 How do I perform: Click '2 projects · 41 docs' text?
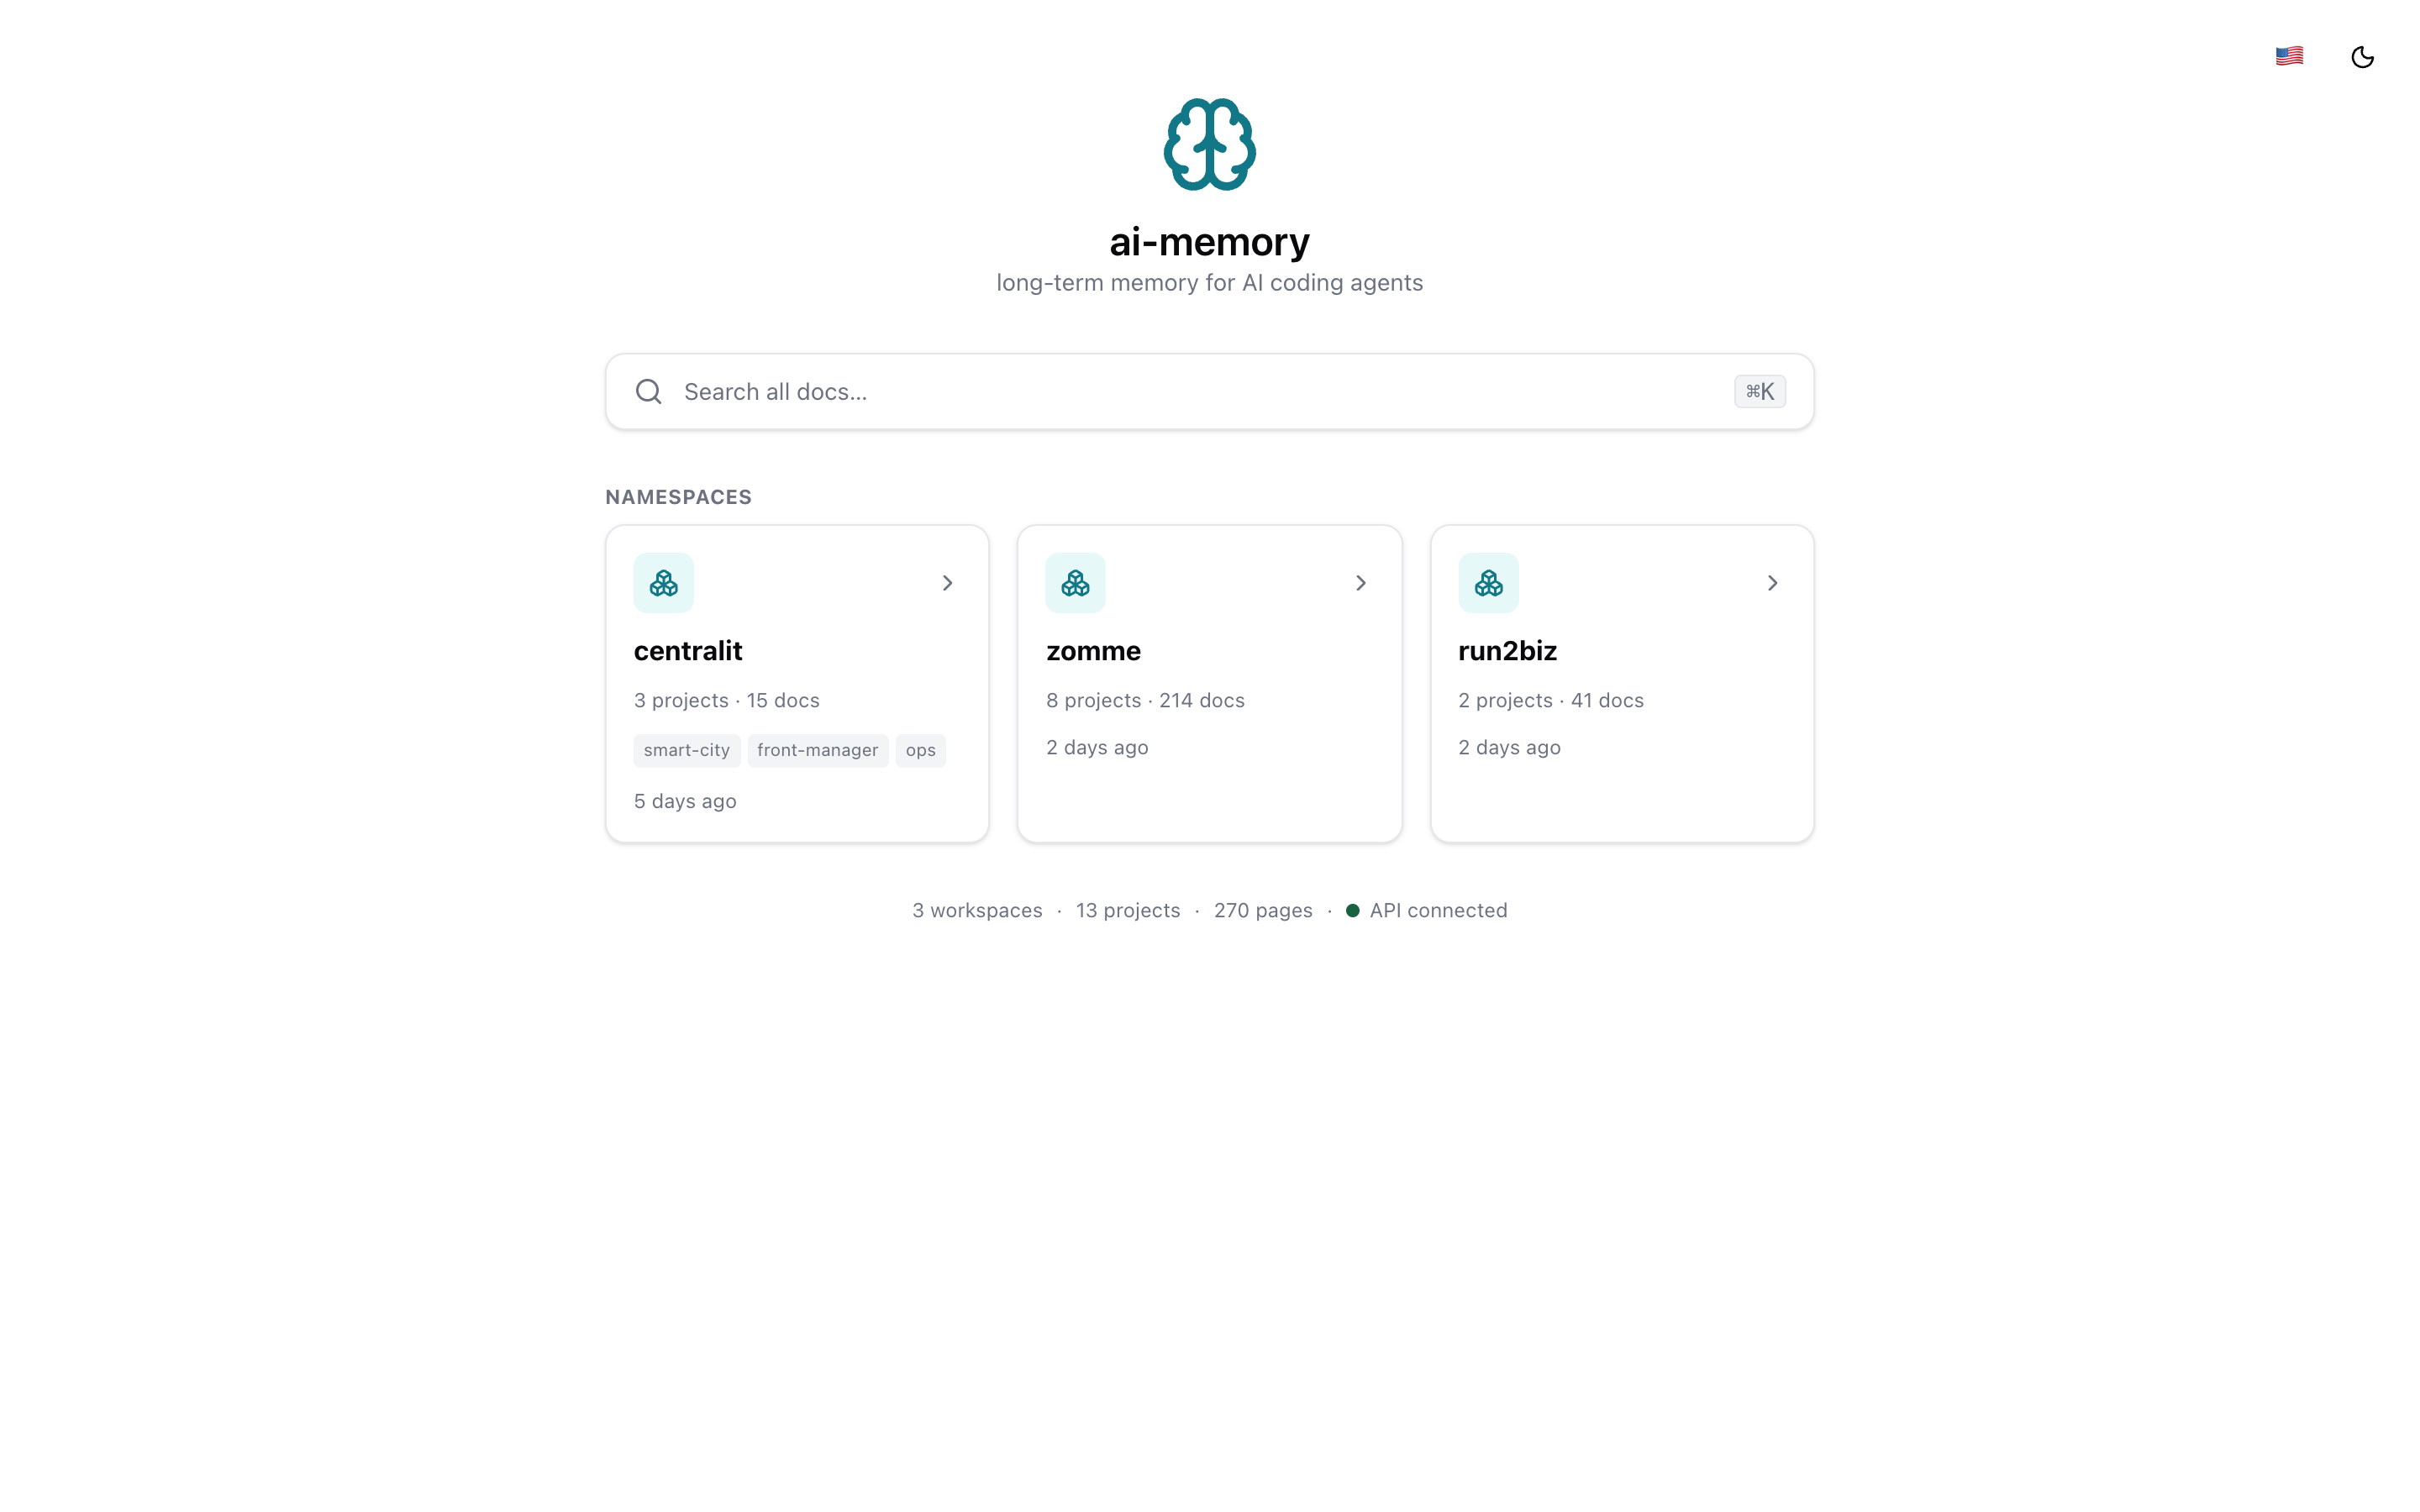coord(1550,700)
